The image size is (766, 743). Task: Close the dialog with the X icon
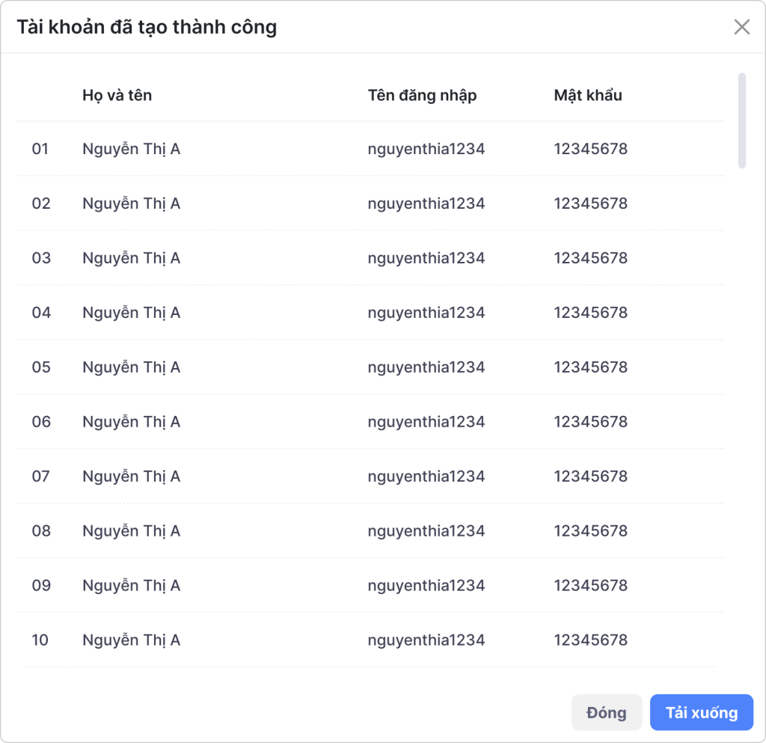coord(741,28)
